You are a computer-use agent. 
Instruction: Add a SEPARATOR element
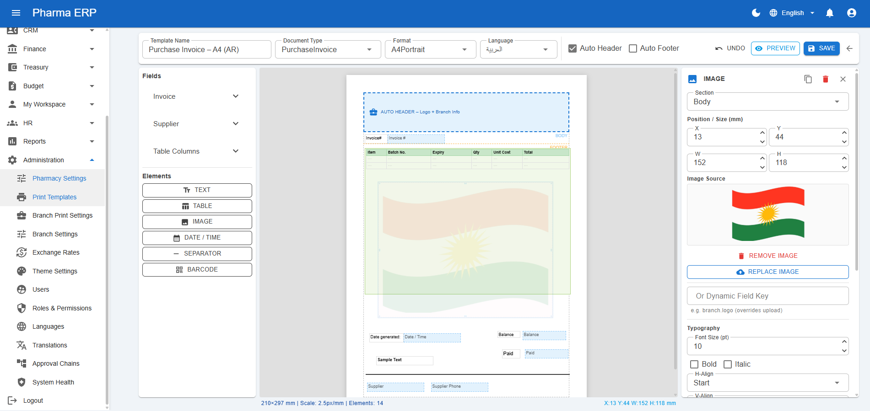click(x=197, y=254)
